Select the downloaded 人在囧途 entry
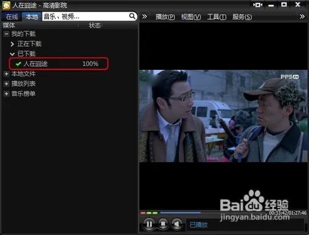309x235 pixels. tap(59, 64)
